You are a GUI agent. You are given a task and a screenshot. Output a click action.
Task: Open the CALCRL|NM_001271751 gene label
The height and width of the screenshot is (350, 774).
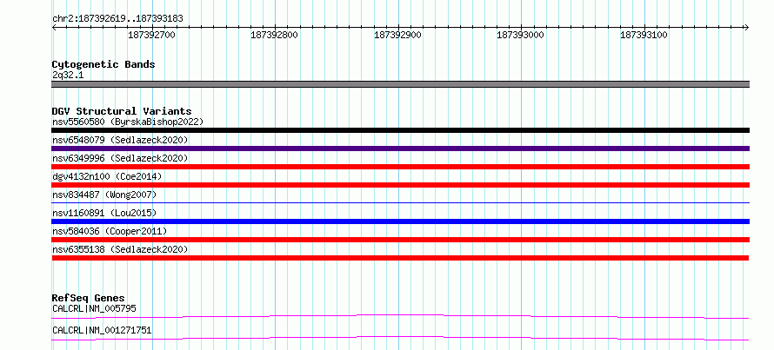coord(102,330)
